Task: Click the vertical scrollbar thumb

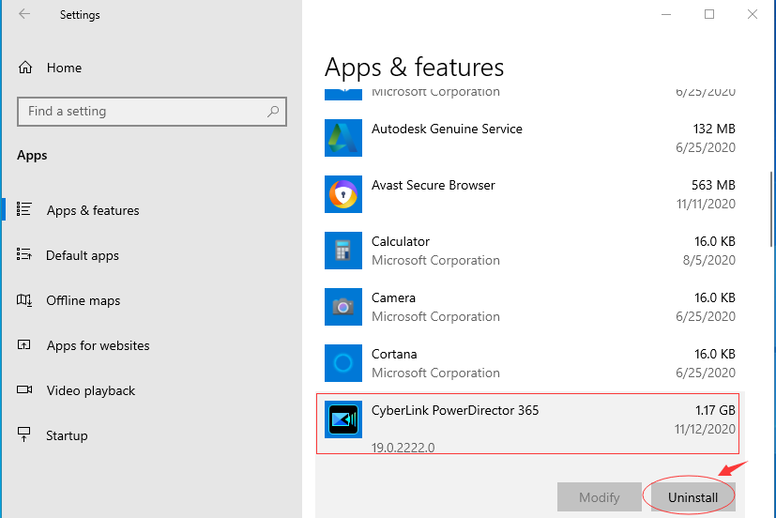Action: tap(771, 208)
